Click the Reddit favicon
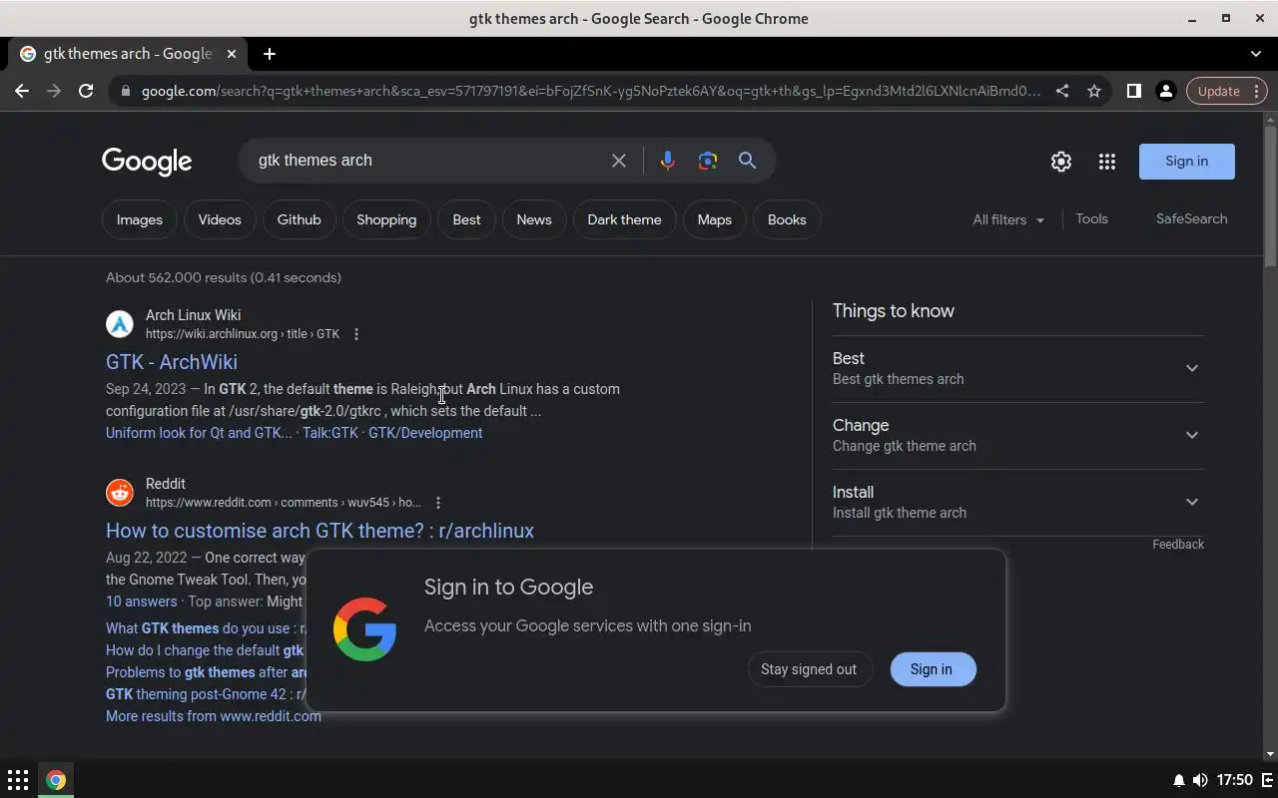Image resolution: width=1278 pixels, height=798 pixels. [x=120, y=493]
